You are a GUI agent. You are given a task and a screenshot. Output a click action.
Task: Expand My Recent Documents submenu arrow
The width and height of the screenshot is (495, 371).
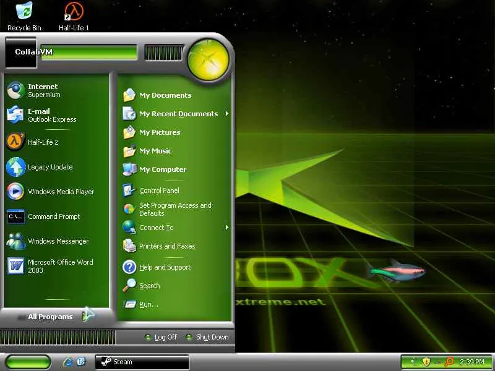[x=226, y=114]
